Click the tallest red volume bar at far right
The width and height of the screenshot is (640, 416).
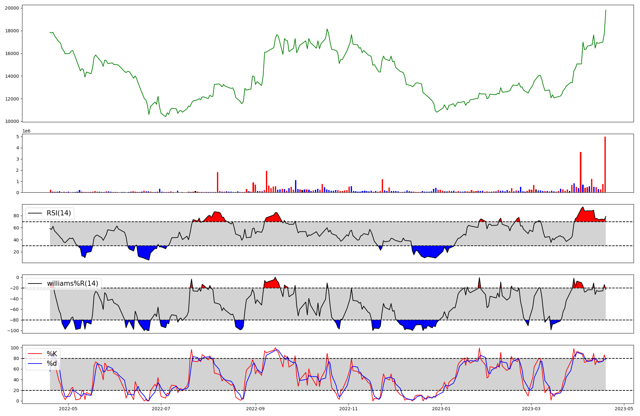click(x=605, y=165)
